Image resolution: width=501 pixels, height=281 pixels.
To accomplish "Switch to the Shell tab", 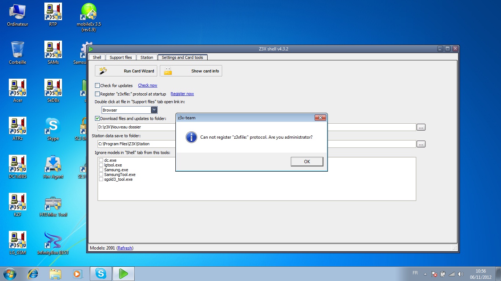I will [x=97, y=57].
